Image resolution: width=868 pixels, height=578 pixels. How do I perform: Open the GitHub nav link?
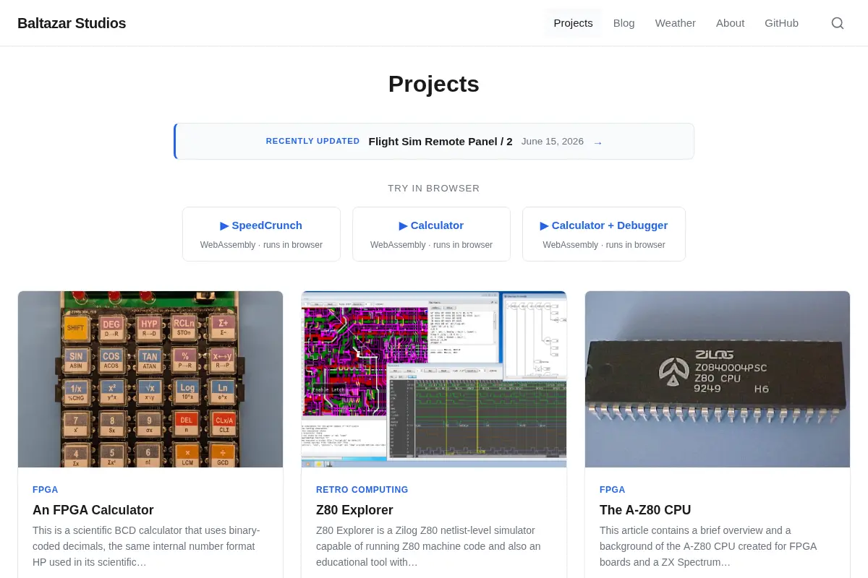point(781,23)
